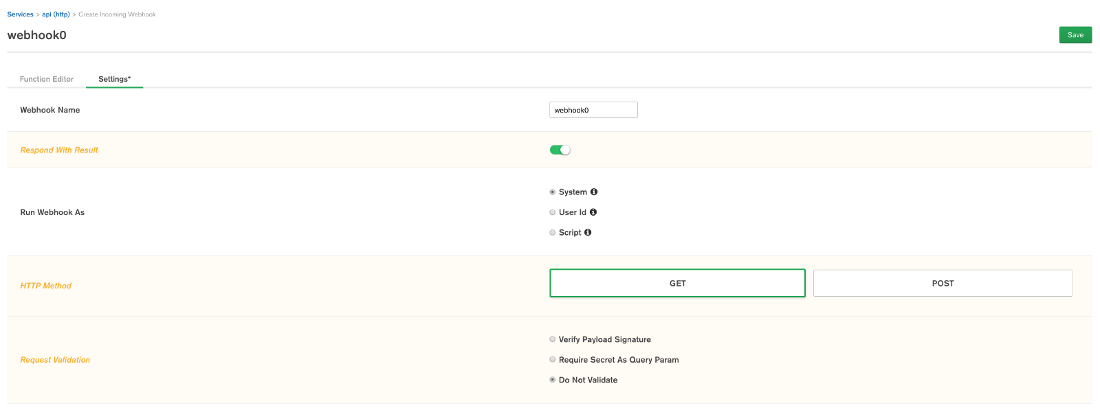Click the Webhook Name input field
Screen dimensions: 1100x410
coord(593,110)
